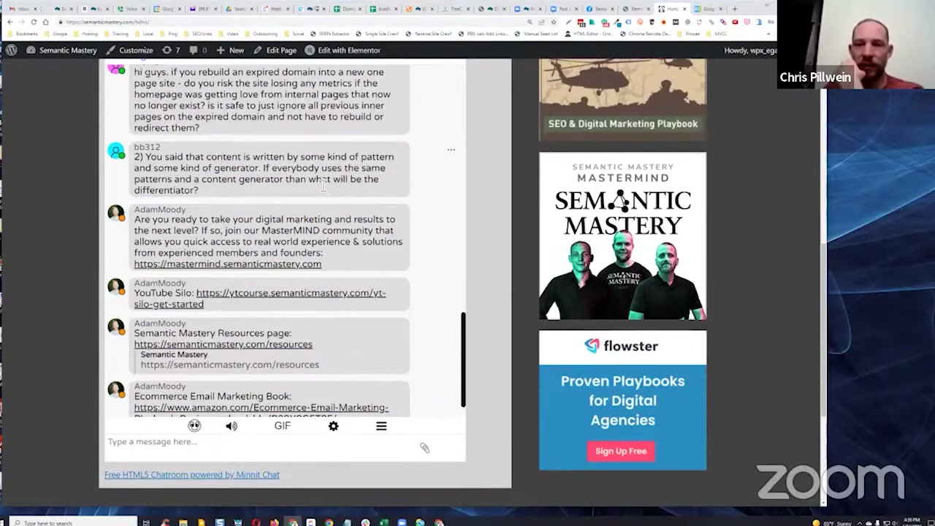935x526 pixels.
Task: Click AdamMoody avatar beside Resources page message
Action: pyautogui.click(x=116, y=327)
